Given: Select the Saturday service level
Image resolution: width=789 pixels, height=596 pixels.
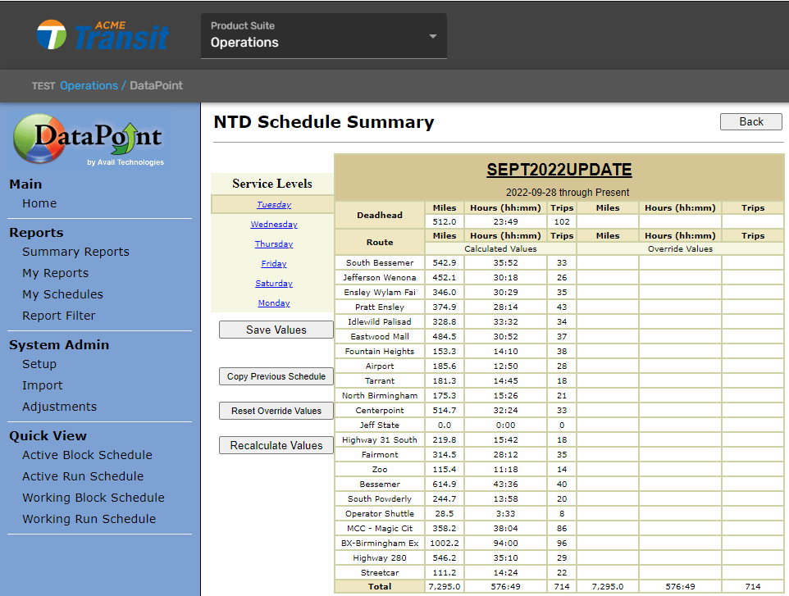Looking at the screenshot, I should [x=274, y=283].
